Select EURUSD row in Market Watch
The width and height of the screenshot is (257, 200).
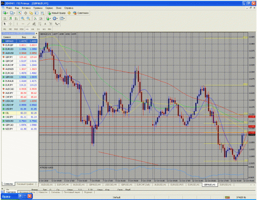[20, 49]
